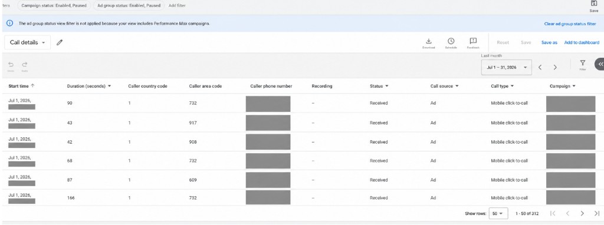Click the Save as link
Screen dimensions: 604x225
549,42
